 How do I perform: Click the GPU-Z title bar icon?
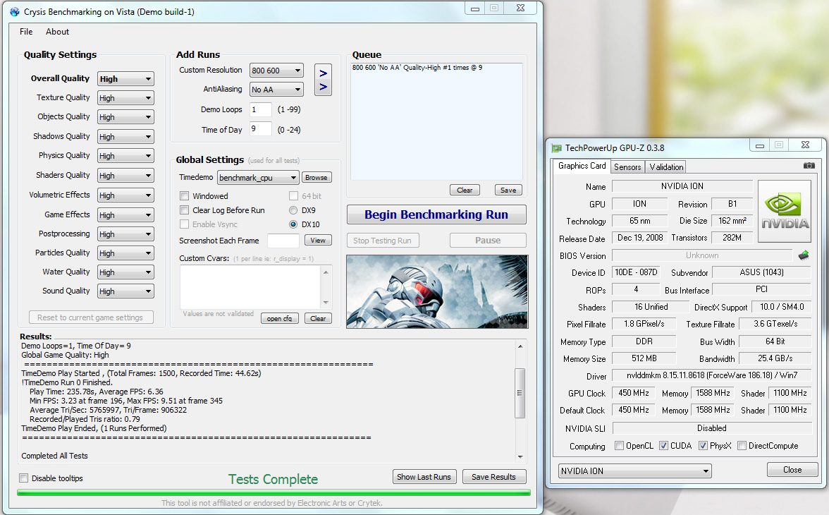pos(556,148)
